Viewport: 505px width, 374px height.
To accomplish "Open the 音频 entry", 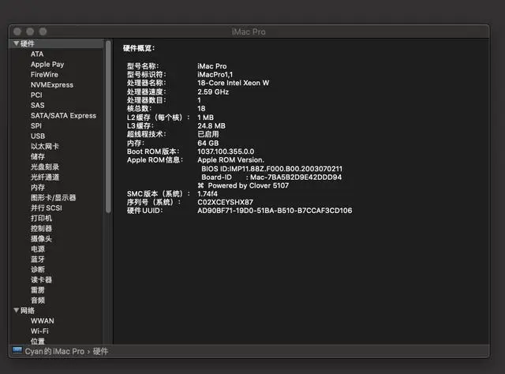I will click(x=38, y=301).
